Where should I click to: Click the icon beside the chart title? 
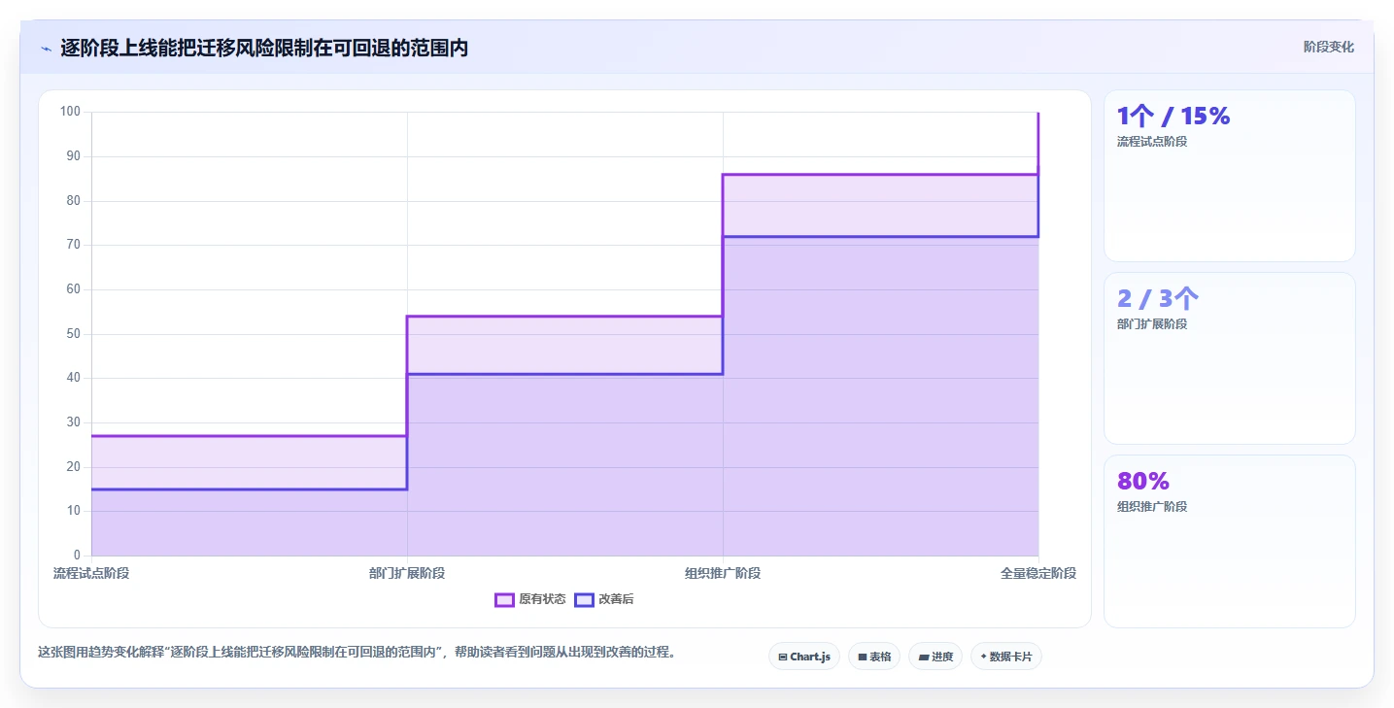(46, 48)
